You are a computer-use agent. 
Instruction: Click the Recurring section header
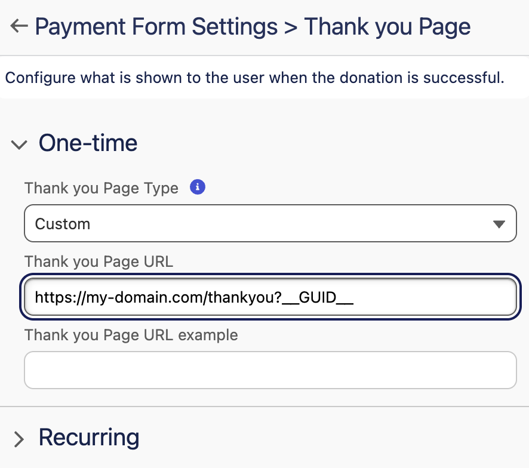pos(89,438)
